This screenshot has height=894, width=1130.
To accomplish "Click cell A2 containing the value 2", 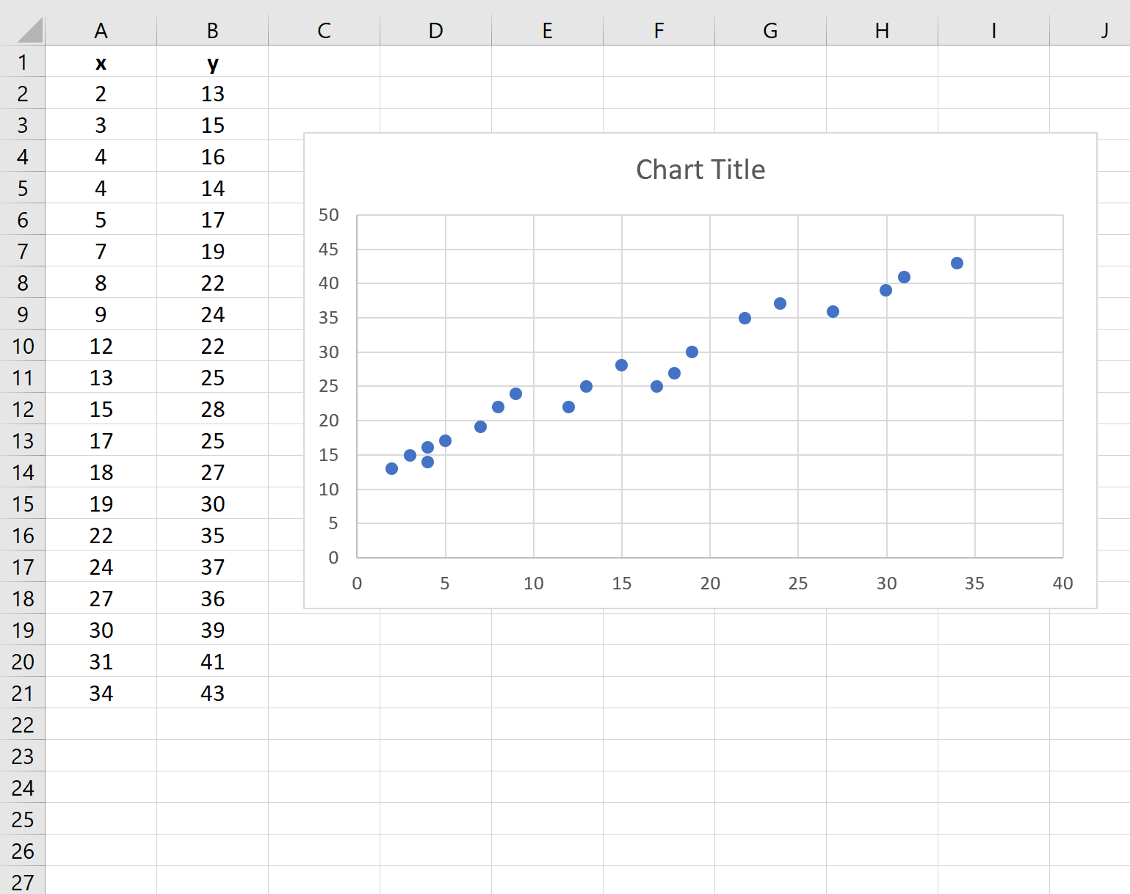I will tap(101, 94).
